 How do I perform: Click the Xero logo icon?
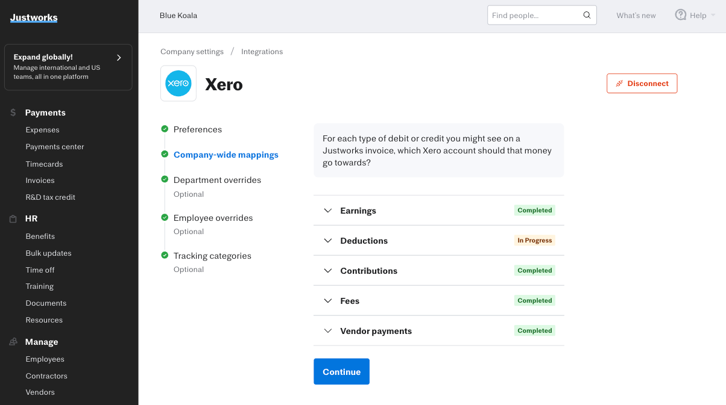pyautogui.click(x=178, y=84)
